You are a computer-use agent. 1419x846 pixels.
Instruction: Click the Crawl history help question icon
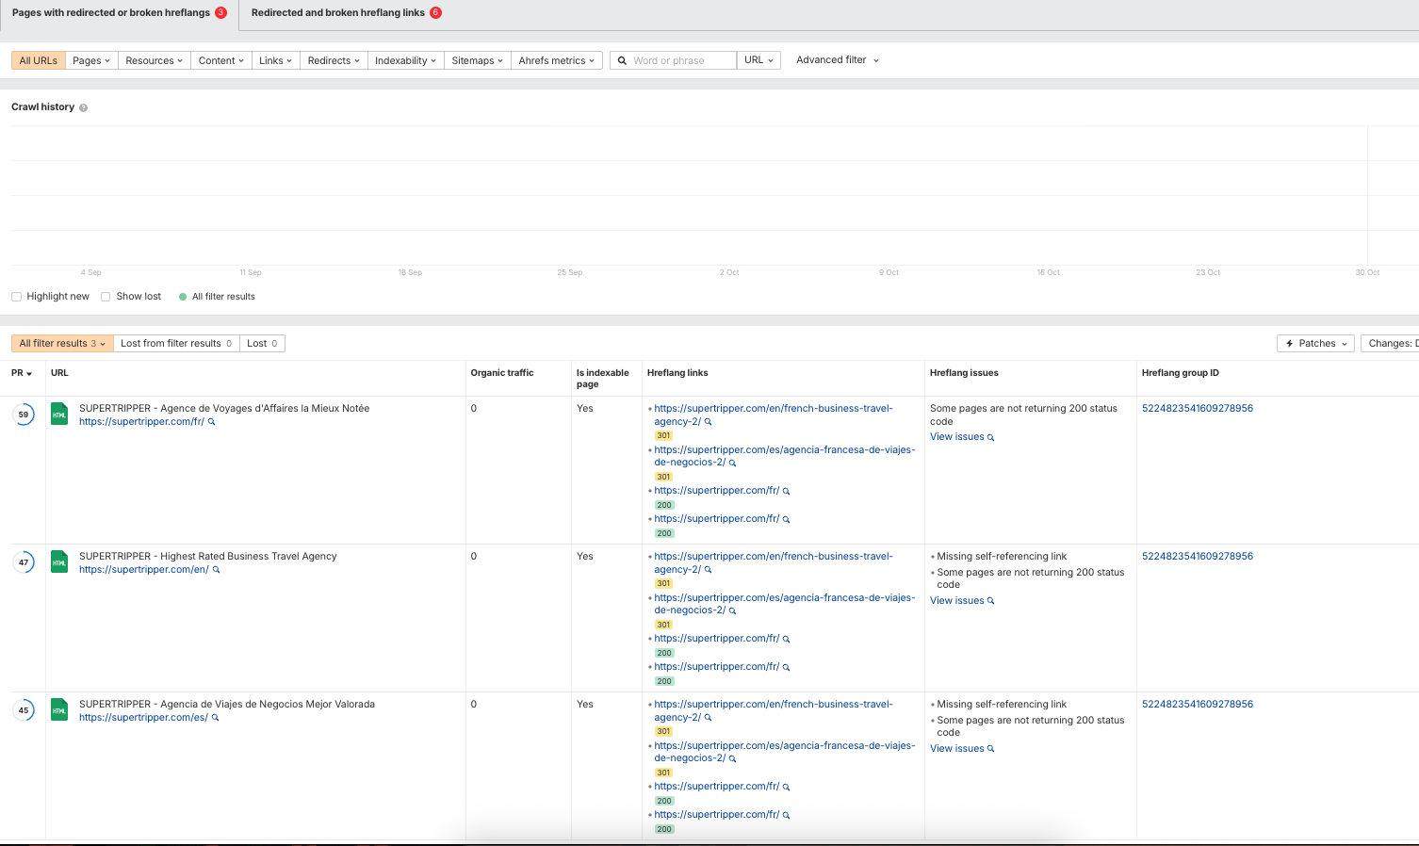point(83,108)
